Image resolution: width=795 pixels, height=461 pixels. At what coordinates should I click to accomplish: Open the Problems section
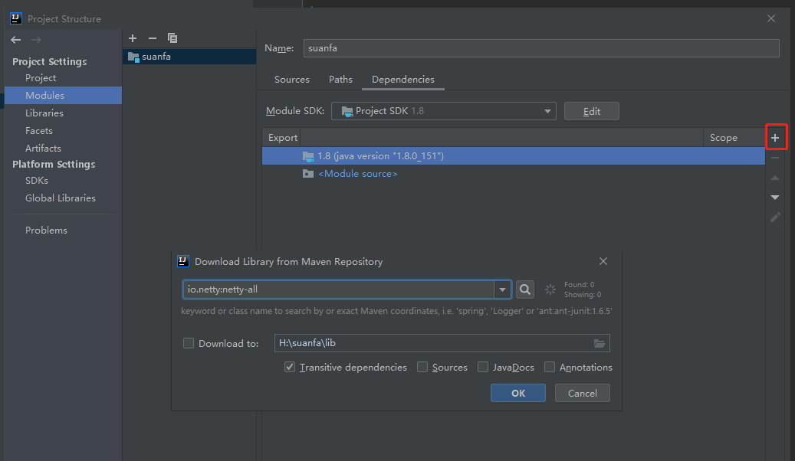pos(46,230)
